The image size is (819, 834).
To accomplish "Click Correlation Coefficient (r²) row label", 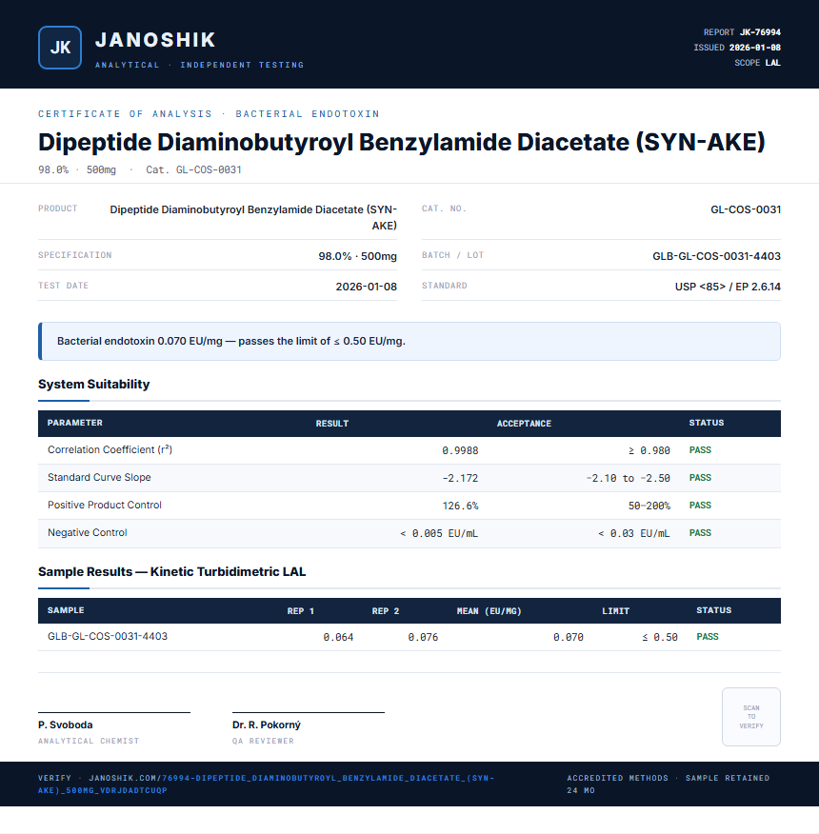I will coord(110,450).
